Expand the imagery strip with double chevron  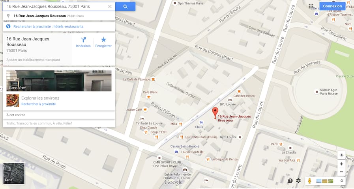[x=342, y=181]
